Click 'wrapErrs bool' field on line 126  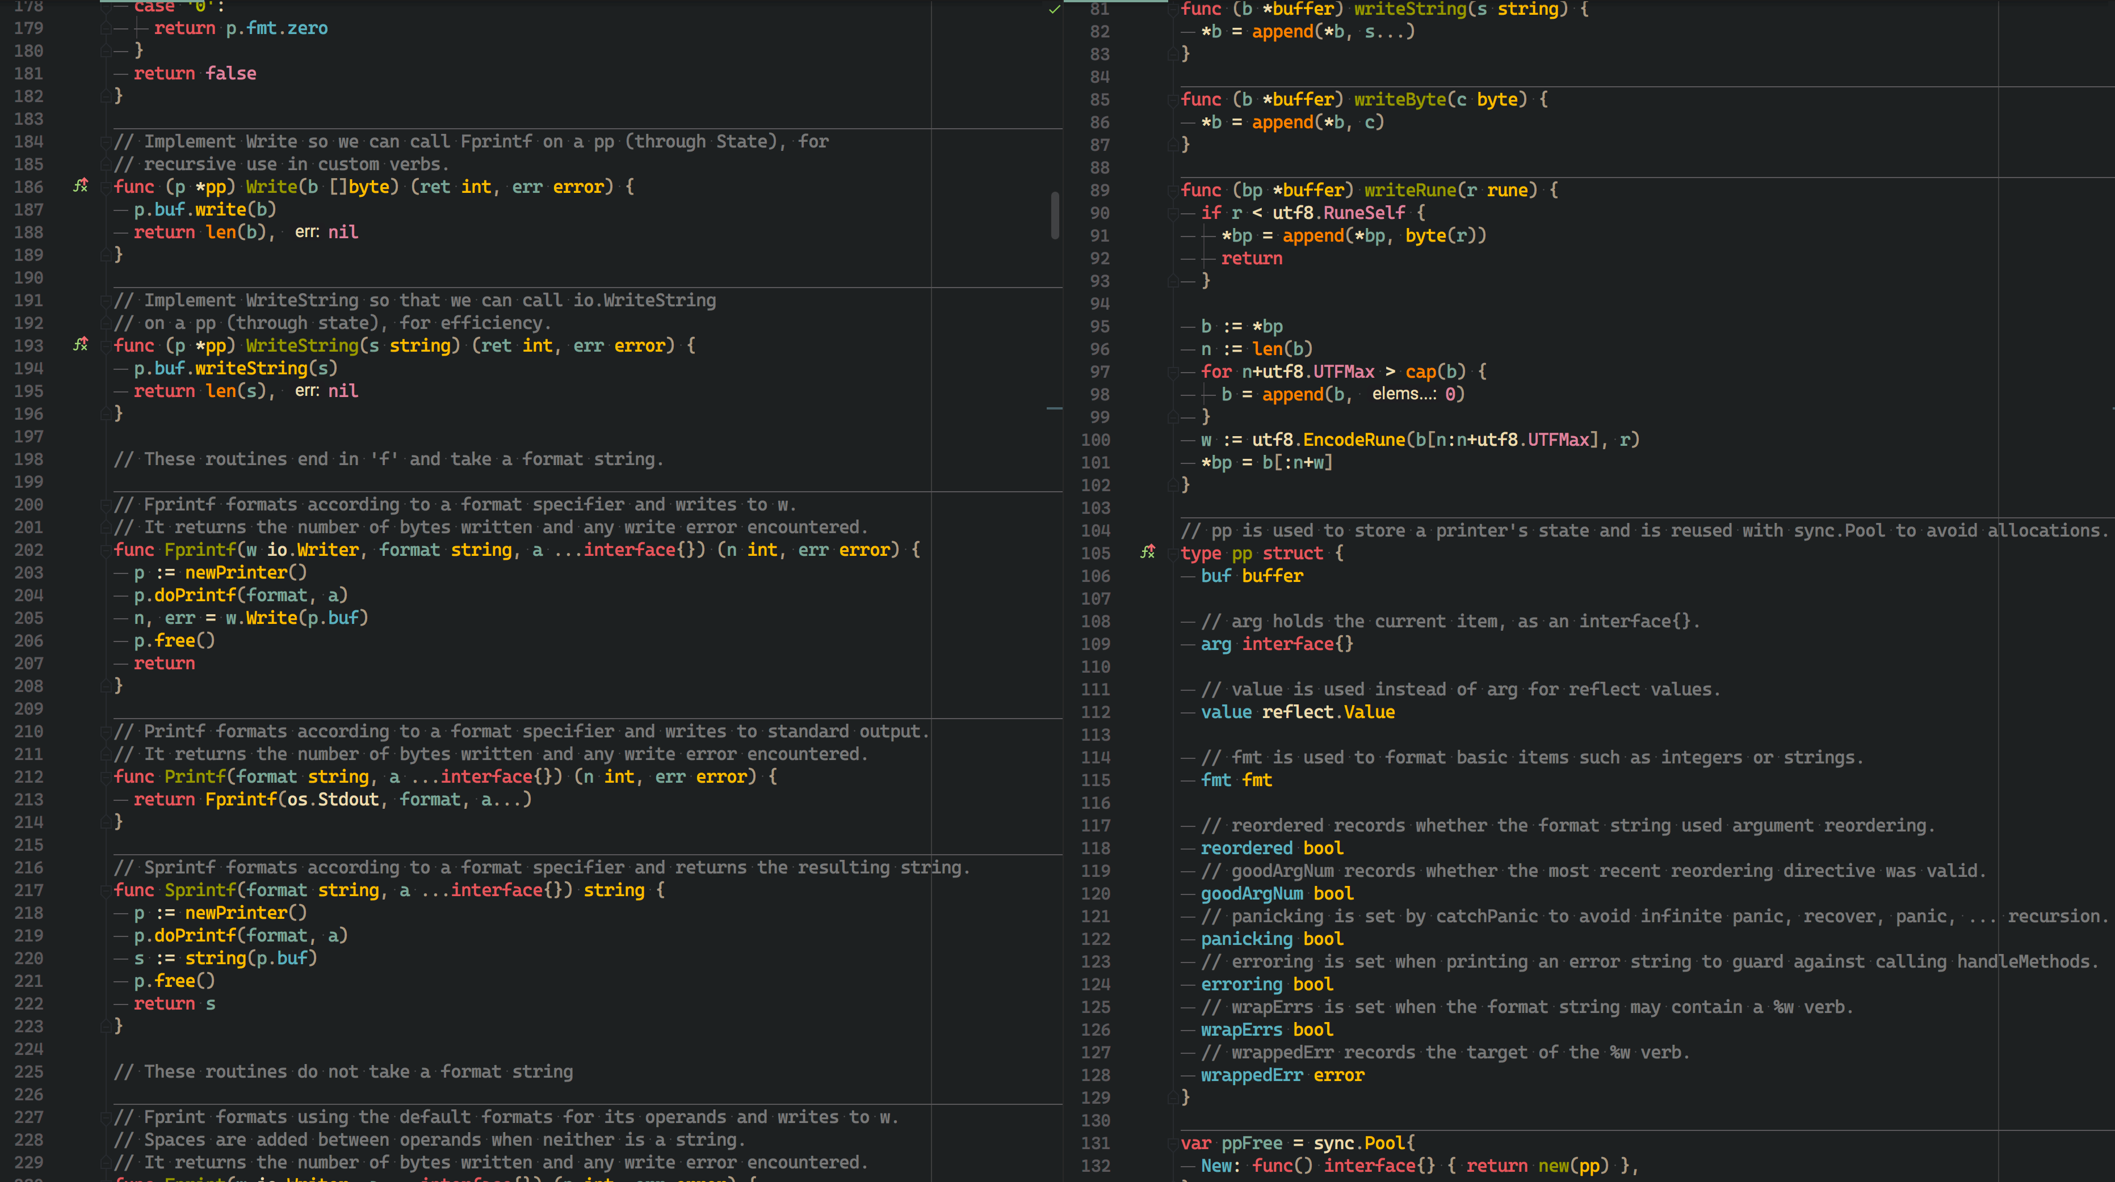point(1267,1030)
